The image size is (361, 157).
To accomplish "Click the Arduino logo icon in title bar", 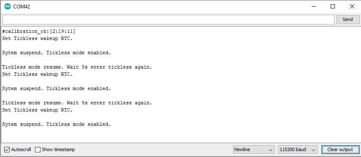I will point(8,6).
